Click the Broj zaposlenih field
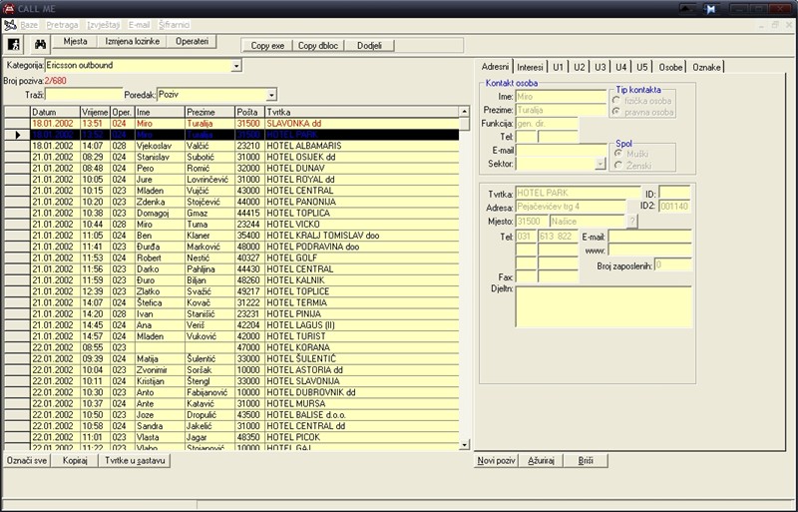This screenshot has height=512, width=798. pyautogui.click(x=672, y=264)
